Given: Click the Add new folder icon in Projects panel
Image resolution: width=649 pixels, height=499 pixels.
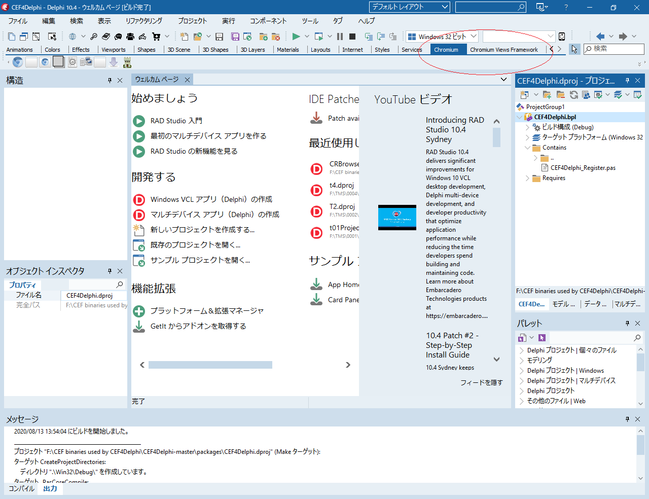Looking at the screenshot, I should (x=547, y=95).
